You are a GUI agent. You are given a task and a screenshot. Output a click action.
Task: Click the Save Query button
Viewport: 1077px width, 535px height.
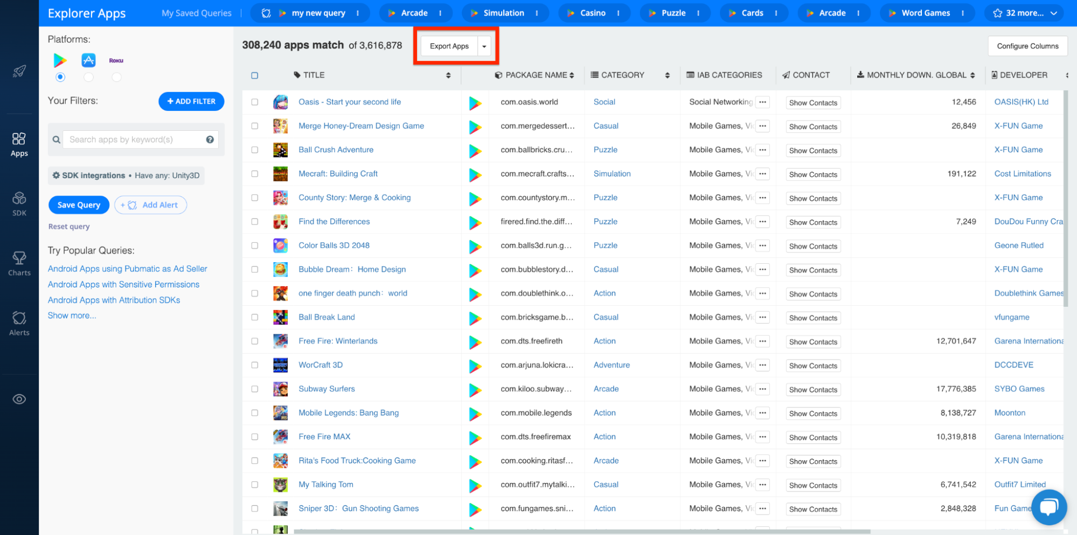click(x=79, y=205)
